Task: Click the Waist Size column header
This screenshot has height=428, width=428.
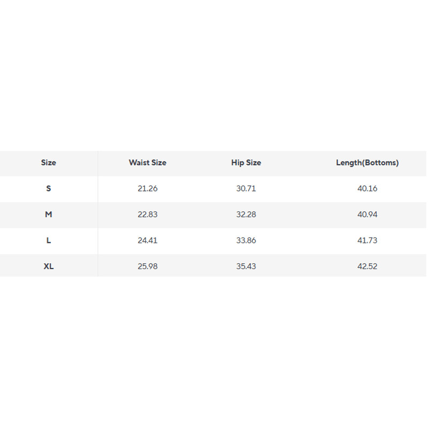Action: (x=148, y=163)
